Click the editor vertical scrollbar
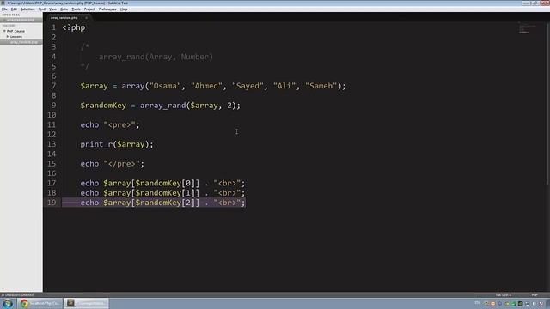 [548, 103]
